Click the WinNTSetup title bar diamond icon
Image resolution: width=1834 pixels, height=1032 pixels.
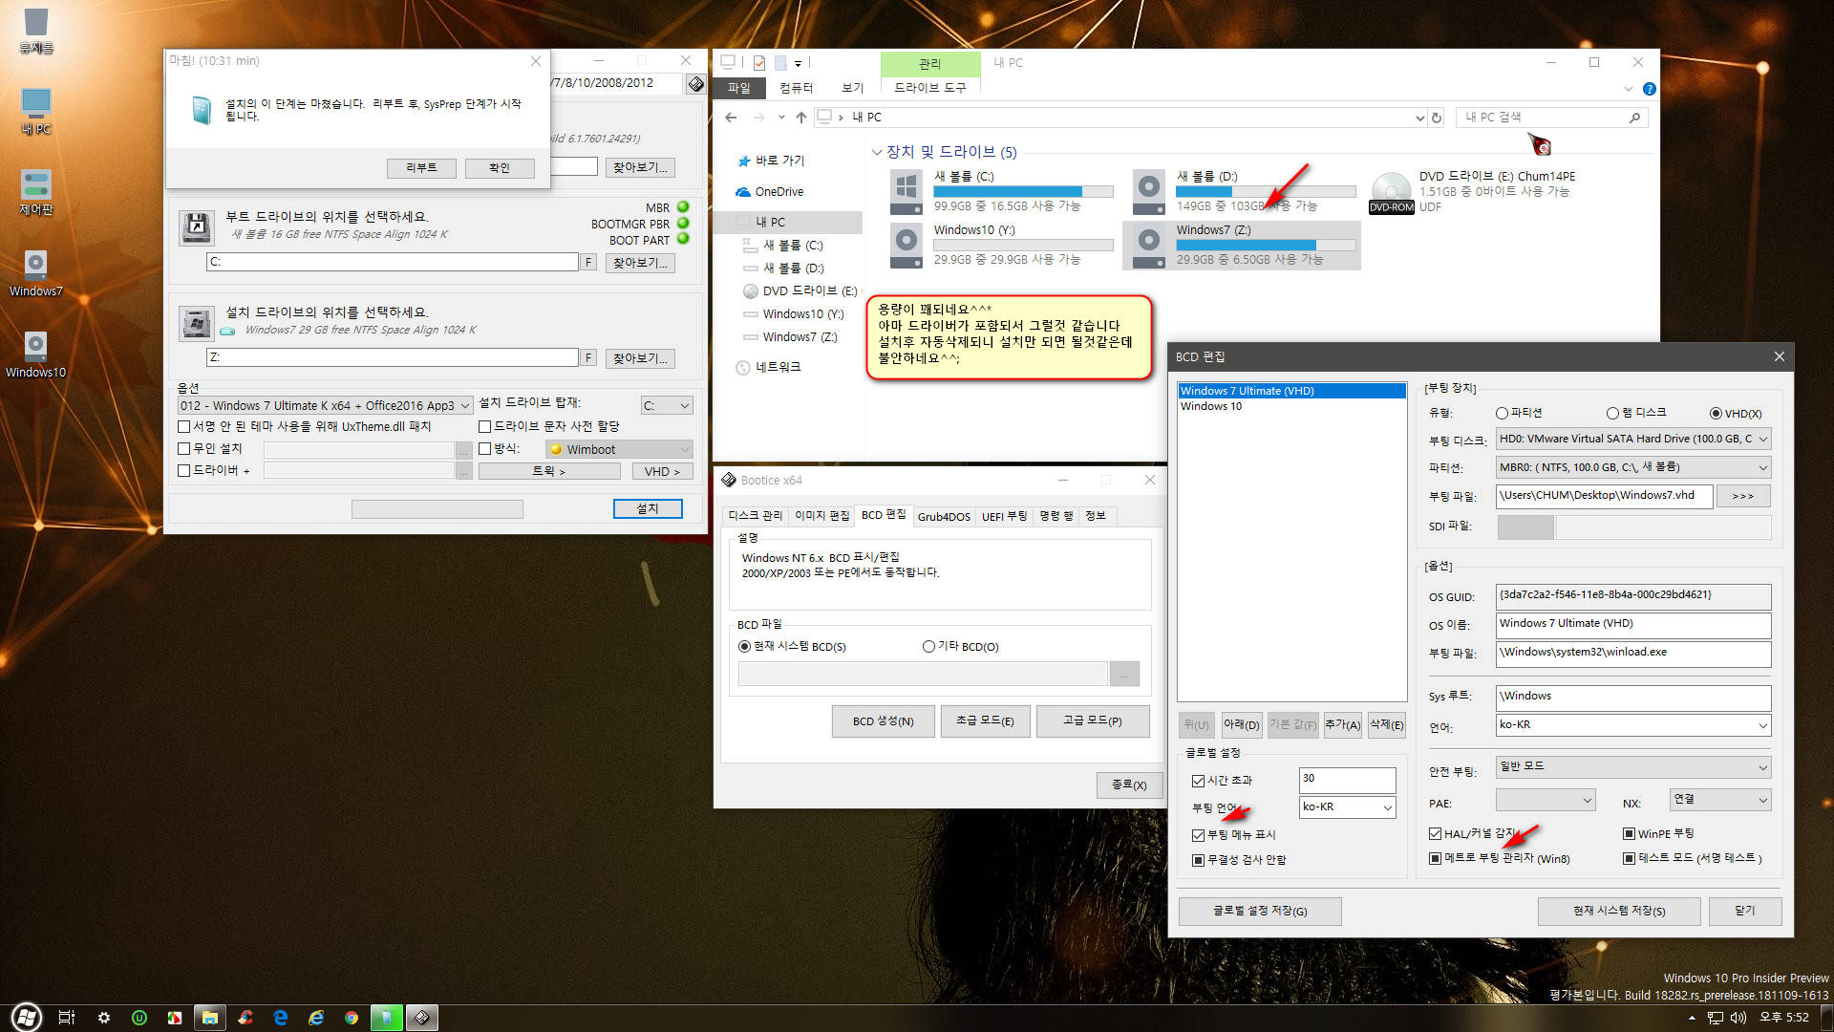tap(696, 84)
